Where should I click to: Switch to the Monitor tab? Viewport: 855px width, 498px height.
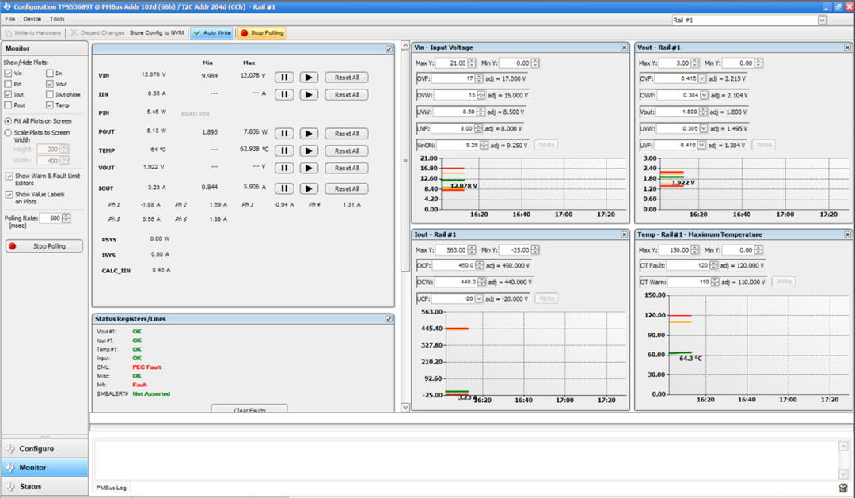point(44,467)
